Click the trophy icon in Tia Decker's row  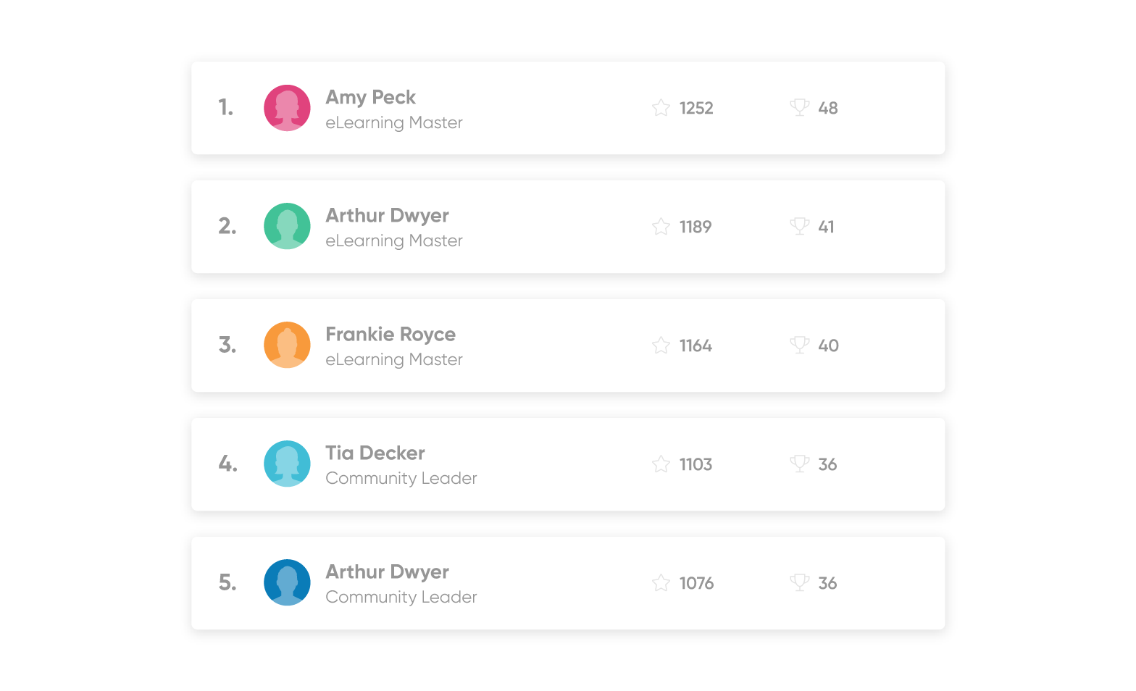800,464
